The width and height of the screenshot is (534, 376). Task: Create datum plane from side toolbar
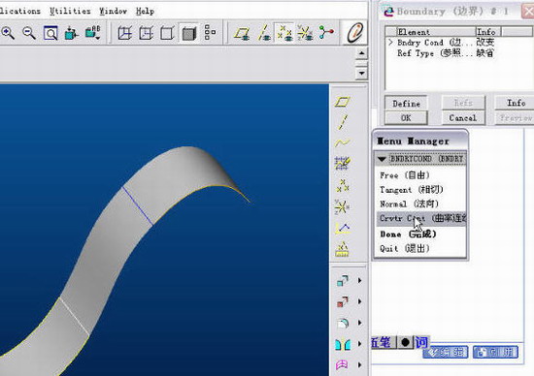tap(343, 102)
